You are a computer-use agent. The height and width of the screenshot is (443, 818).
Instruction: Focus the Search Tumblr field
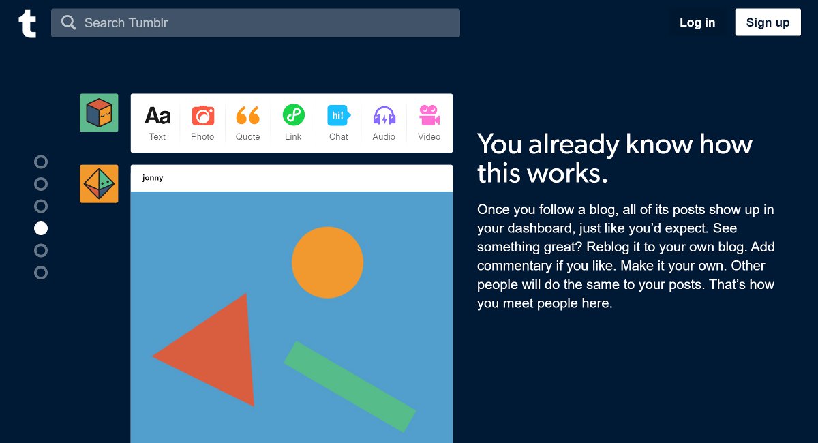[266, 23]
